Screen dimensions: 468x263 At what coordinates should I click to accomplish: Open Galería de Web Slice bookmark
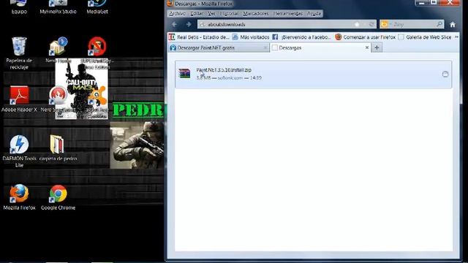tap(425, 37)
